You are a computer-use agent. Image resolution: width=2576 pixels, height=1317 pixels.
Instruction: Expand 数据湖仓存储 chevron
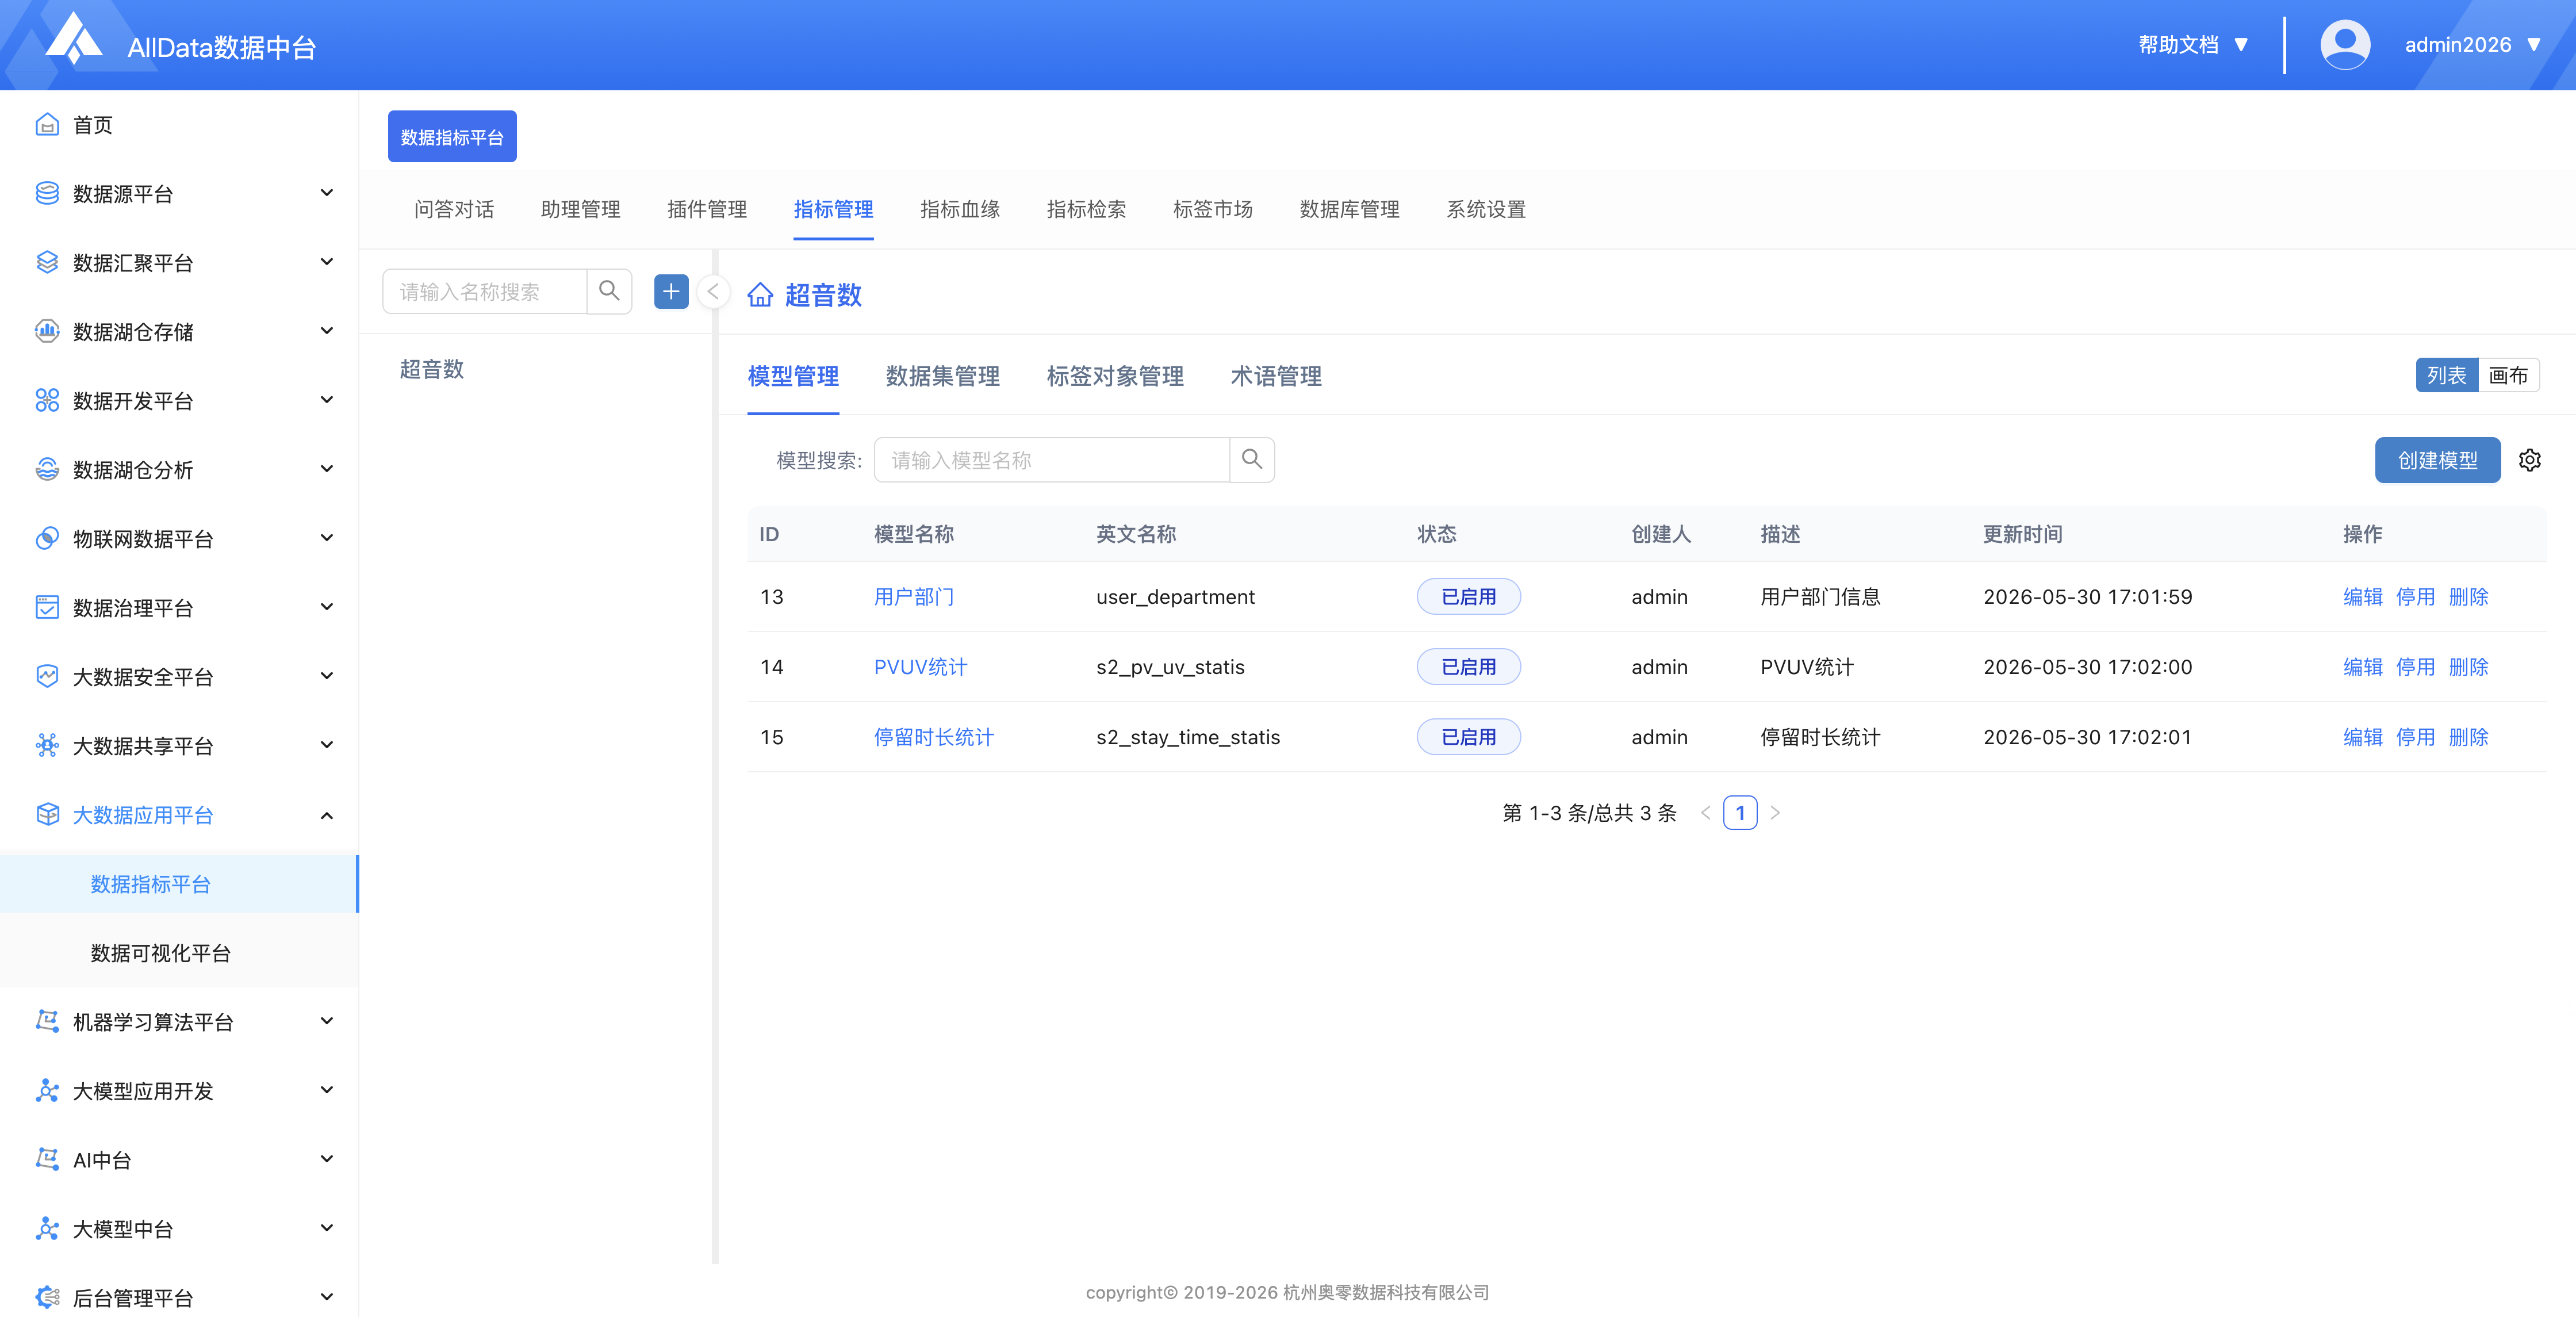pyautogui.click(x=327, y=330)
